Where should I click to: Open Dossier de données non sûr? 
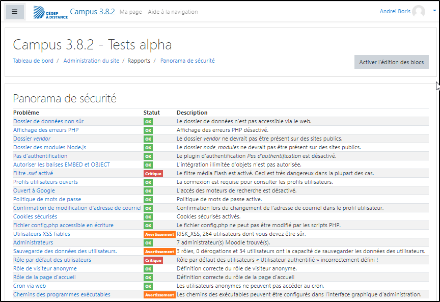pyautogui.click(x=48, y=121)
